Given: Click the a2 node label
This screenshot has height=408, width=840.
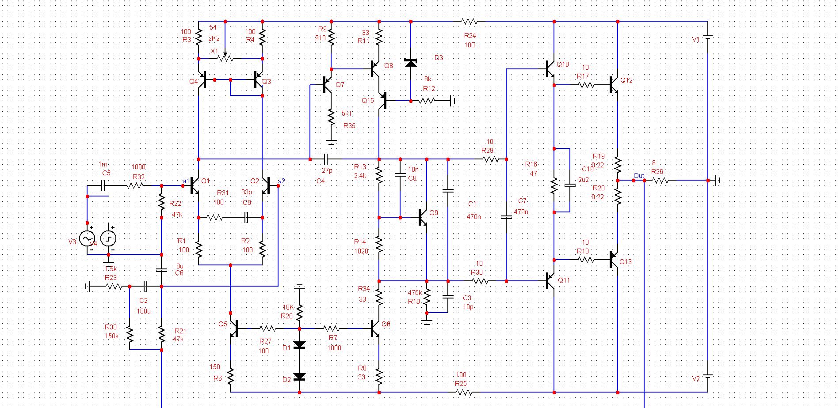Looking at the screenshot, I should (282, 181).
